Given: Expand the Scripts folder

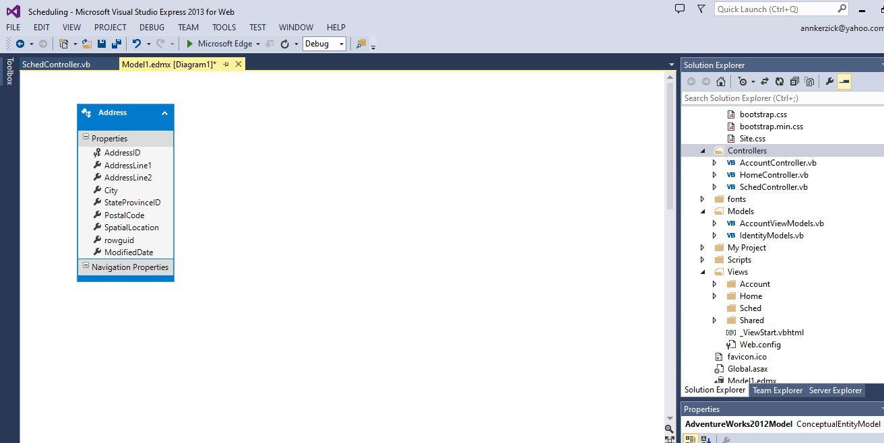Looking at the screenshot, I should coord(703,259).
